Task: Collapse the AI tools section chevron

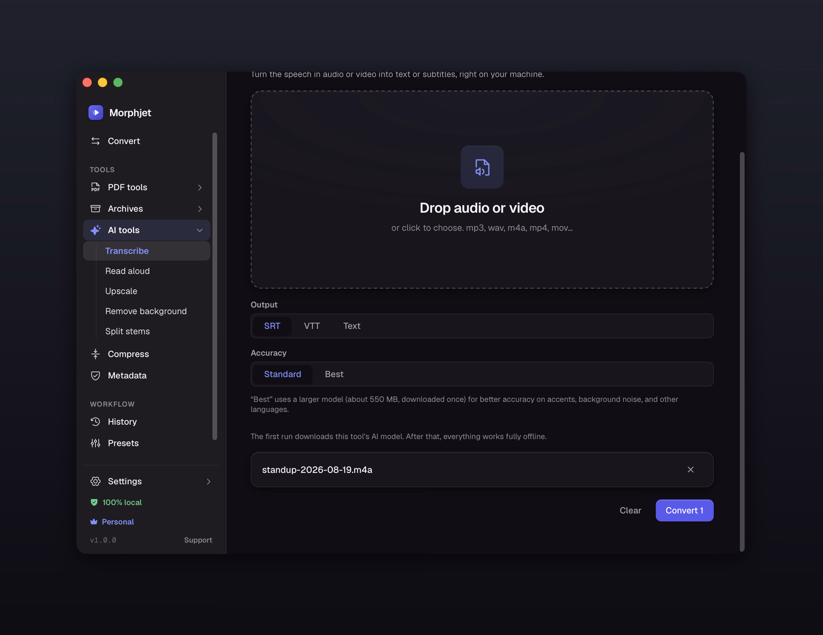Action: point(200,230)
